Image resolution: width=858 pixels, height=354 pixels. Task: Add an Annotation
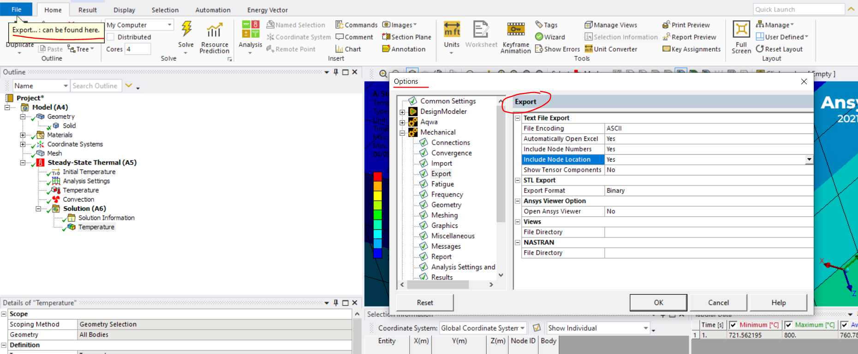[404, 49]
